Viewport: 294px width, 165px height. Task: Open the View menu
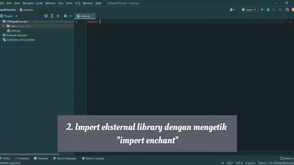(x=17, y=3)
